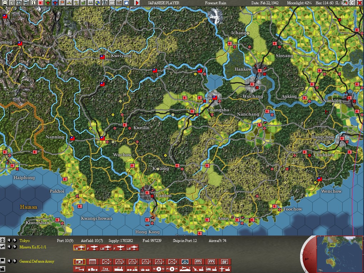Screen dimensions: 364x273
Task: Click the information 'i' icon
Action: [x=34, y=3]
